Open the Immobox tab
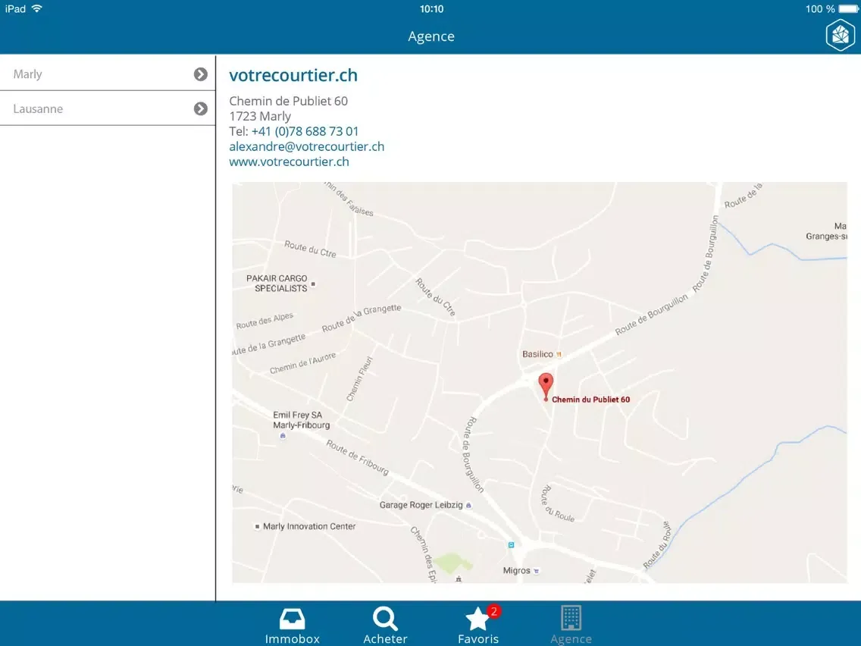 point(292,625)
